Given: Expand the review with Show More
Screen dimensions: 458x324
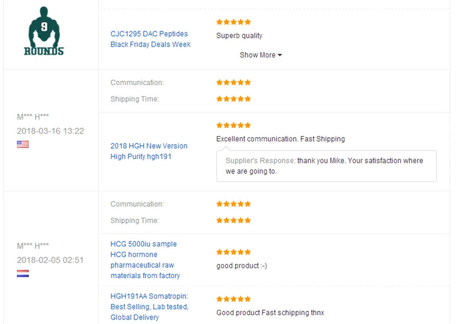Looking at the screenshot, I should click(261, 55).
